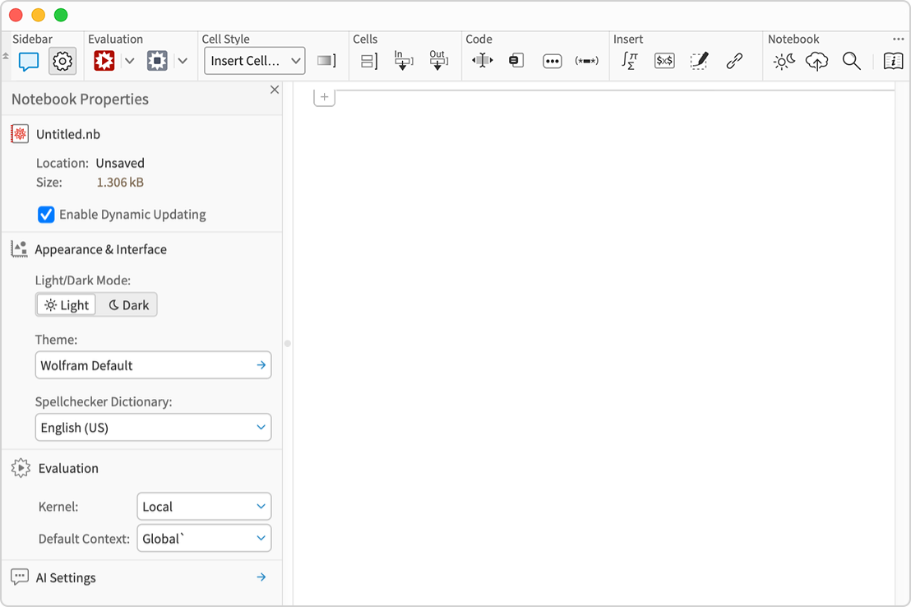Click the AI Settings arrow
This screenshot has height=607, width=911.
(x=261, y=577)
